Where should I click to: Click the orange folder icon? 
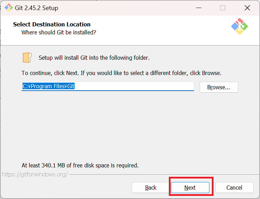27,58
